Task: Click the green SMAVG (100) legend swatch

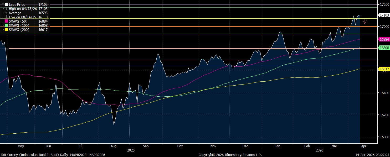Action: (x=6, y=25)
